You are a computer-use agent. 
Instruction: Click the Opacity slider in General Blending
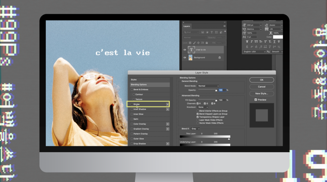(208, 90)
